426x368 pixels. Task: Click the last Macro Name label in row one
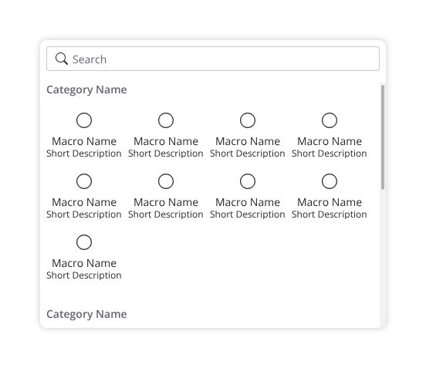coord(330,141)
